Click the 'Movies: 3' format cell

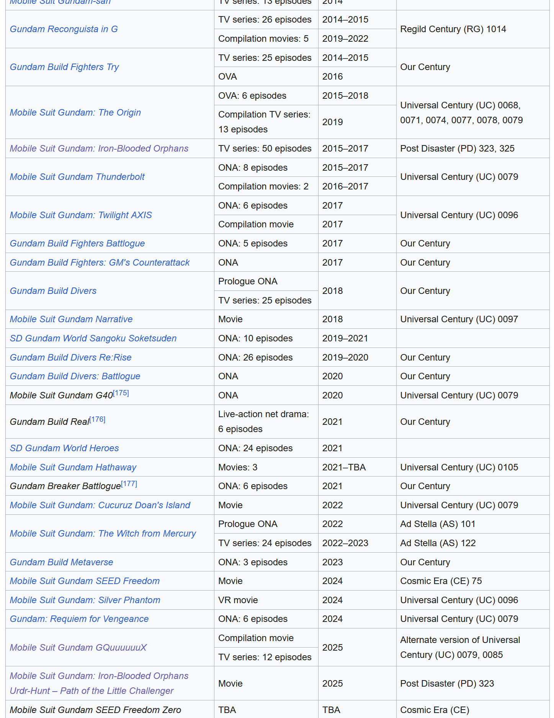point(266,467)
